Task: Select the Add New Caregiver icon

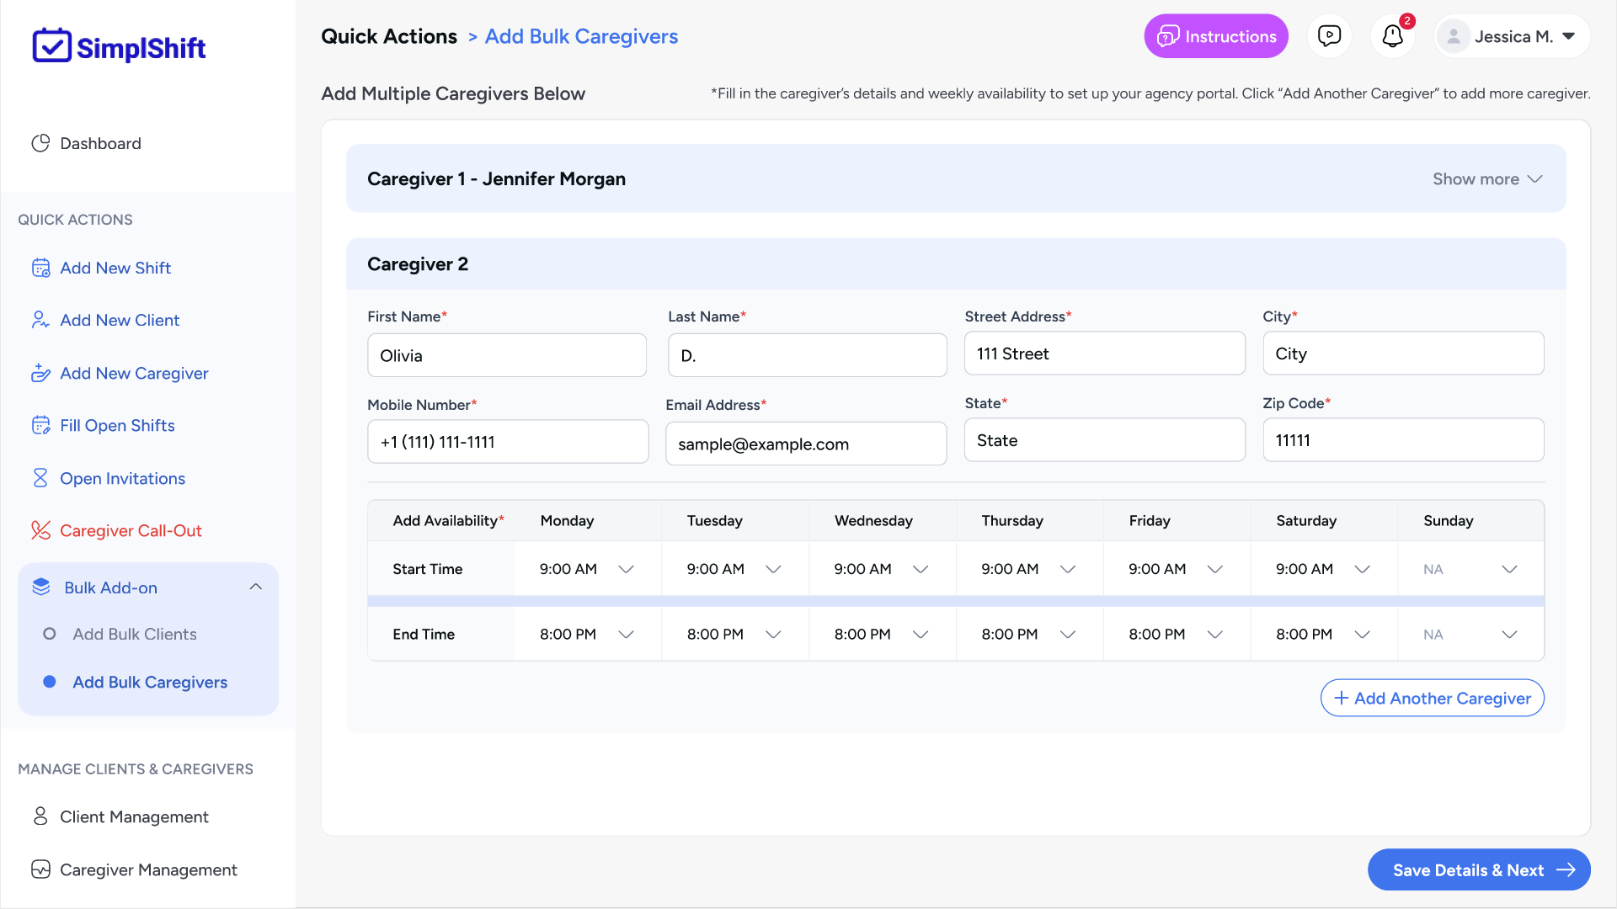Action: coord(41,373)
